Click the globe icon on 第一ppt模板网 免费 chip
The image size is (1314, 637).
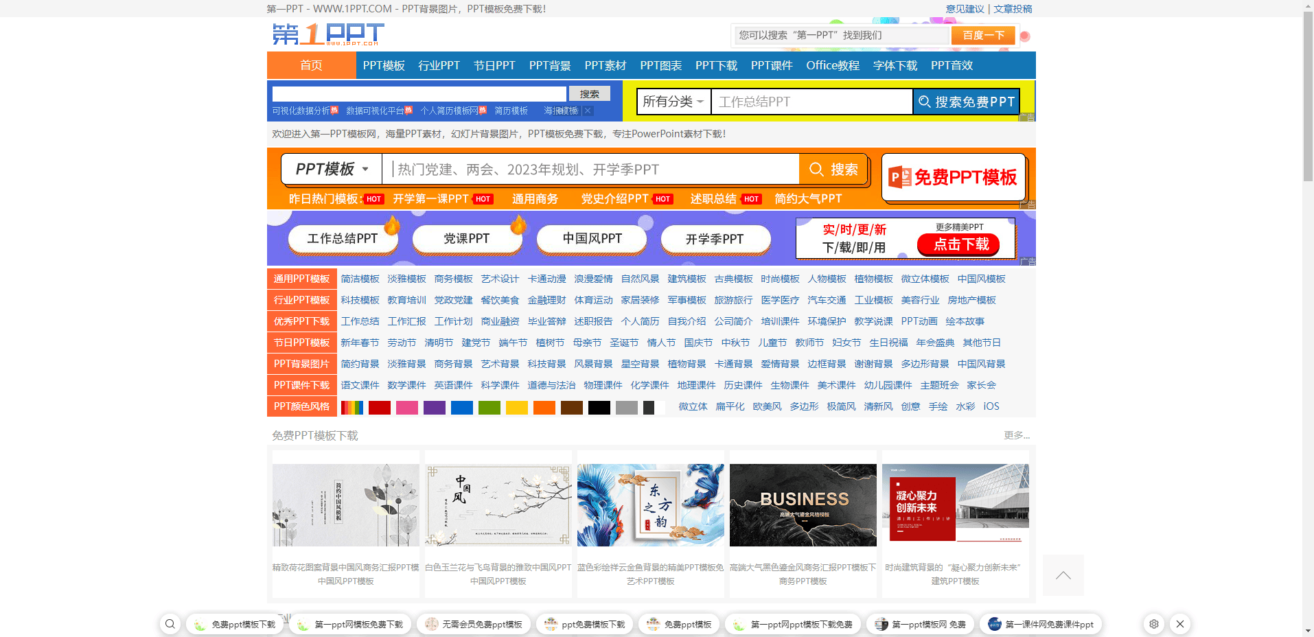click(x=881, y=624)
